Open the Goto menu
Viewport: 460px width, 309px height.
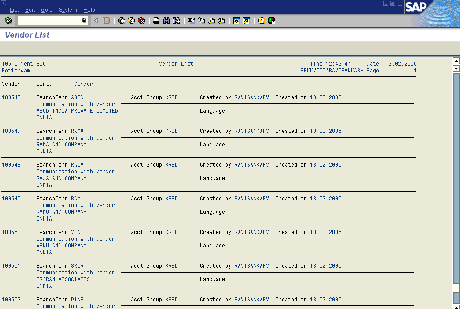pos(46,10)
